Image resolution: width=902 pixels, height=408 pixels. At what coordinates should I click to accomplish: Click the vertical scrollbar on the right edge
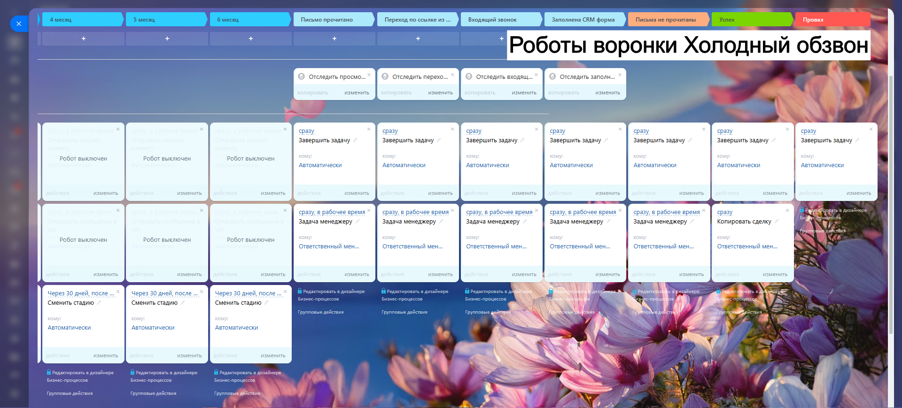[x=891, y=204]
